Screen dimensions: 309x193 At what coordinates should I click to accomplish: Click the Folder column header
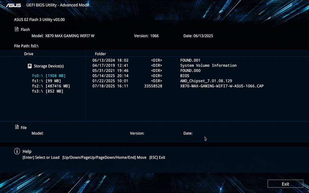pos(100,54)
